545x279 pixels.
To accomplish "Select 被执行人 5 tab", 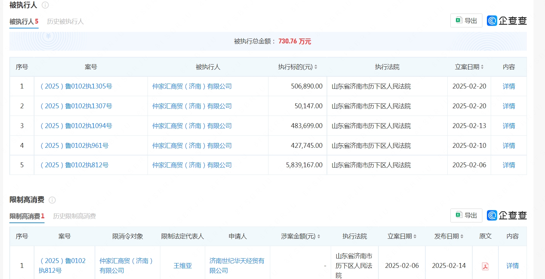I will point(24,22).
